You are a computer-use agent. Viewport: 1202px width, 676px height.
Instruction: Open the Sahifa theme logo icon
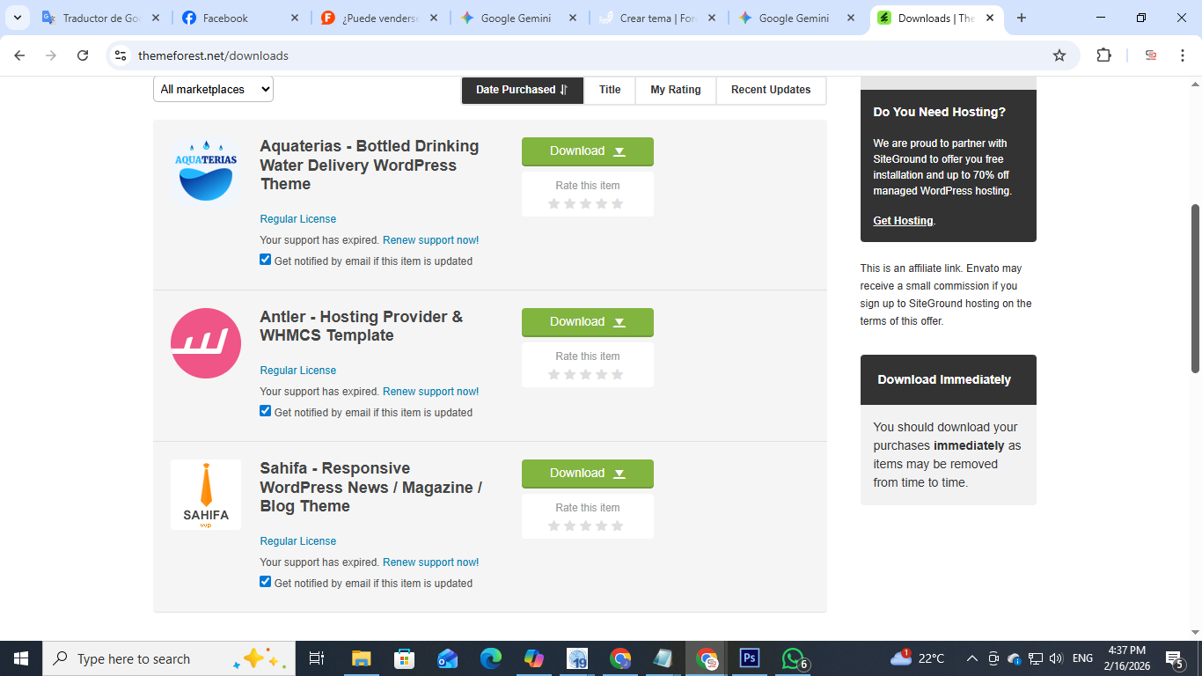pos(205,495)
